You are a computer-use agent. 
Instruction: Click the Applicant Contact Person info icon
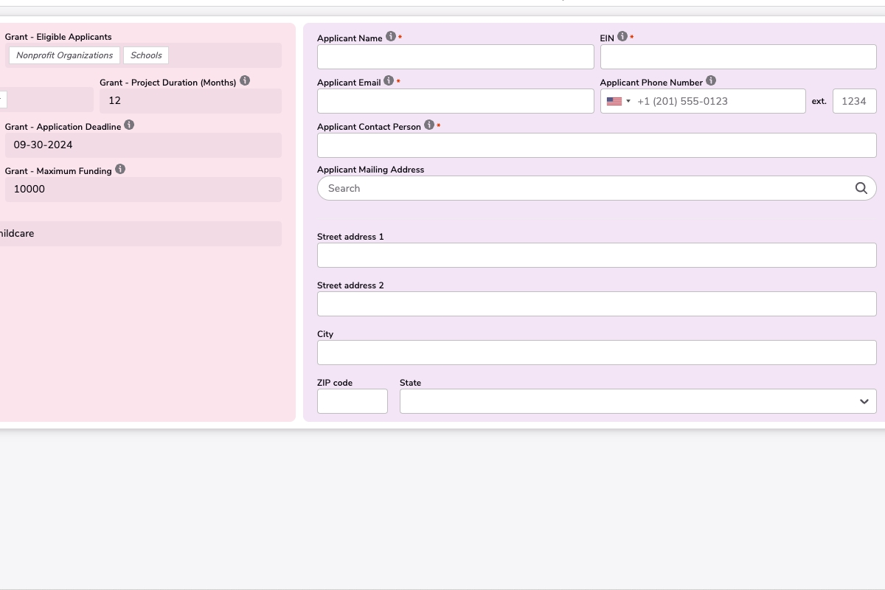pyautogui.click(x=429, y=125)
